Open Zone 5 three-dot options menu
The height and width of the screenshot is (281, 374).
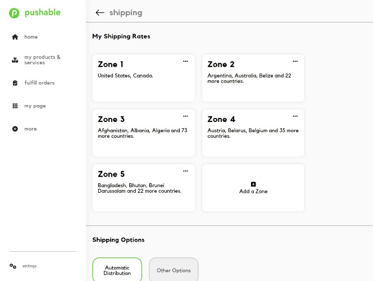pyautogui.click(x=185, y=171)
